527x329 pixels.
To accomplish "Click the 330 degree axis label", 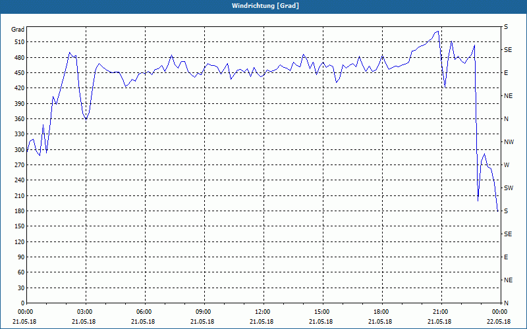I will point(20,134).
